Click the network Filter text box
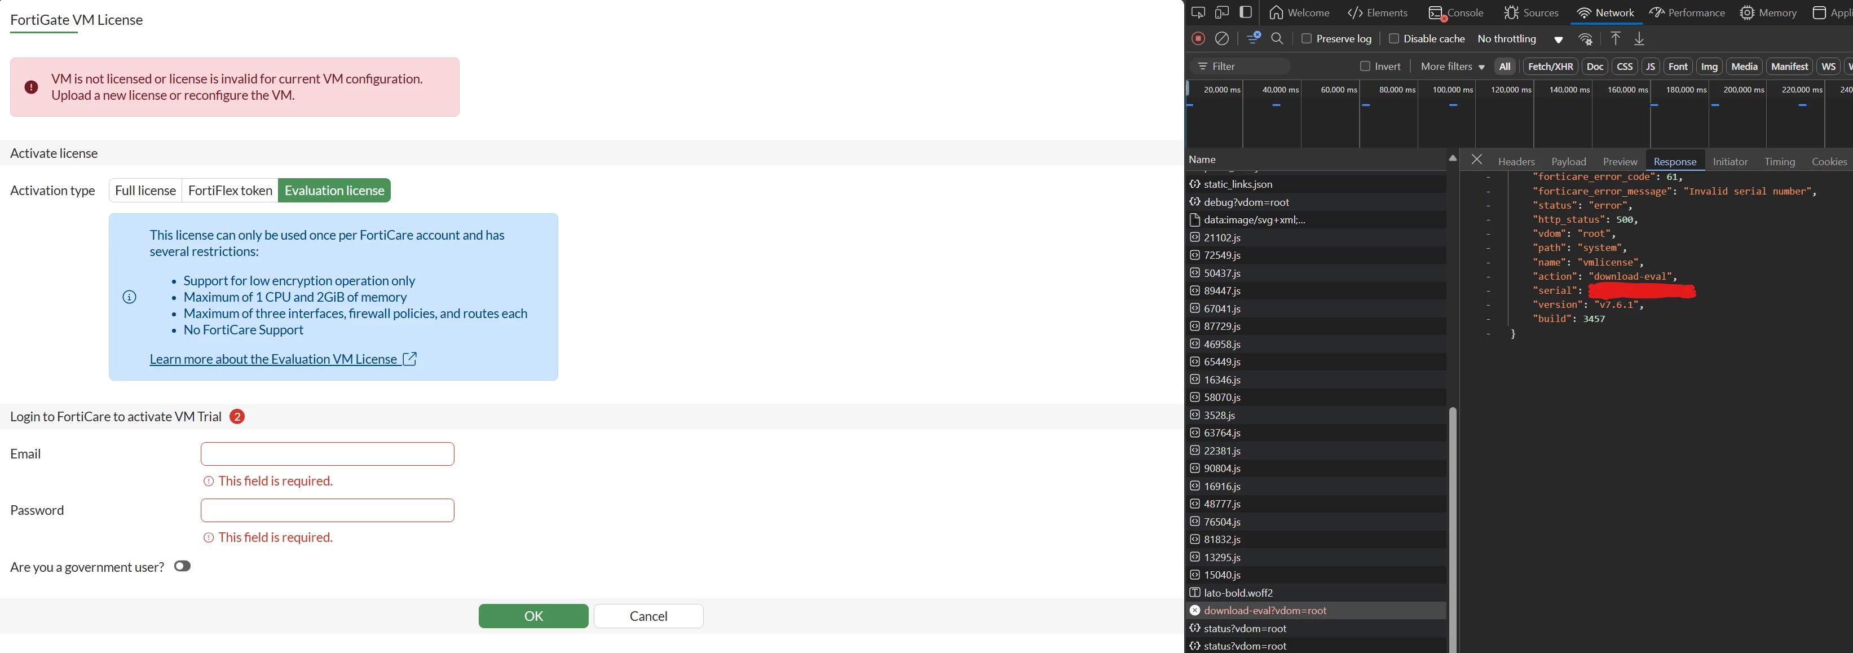The height and width of the screenshot is (653, 1853). pos(1241,66)
